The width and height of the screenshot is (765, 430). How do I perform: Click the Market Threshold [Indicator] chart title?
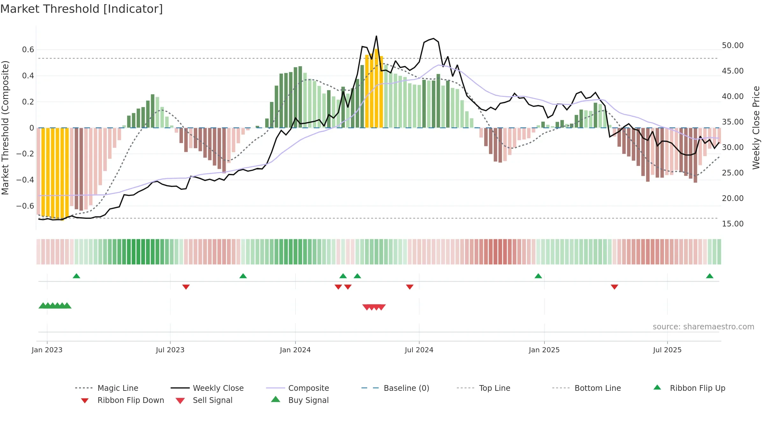pos(82,9)
